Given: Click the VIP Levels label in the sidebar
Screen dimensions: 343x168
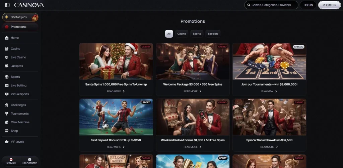Looking at the screenshot, I should click(x=17, y=142).
